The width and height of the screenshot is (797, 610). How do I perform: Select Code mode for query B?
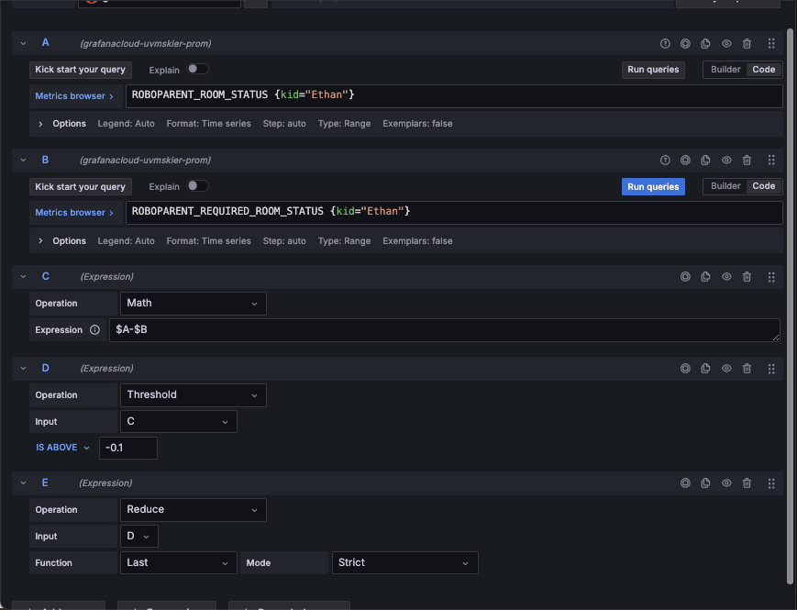[764, 186]
